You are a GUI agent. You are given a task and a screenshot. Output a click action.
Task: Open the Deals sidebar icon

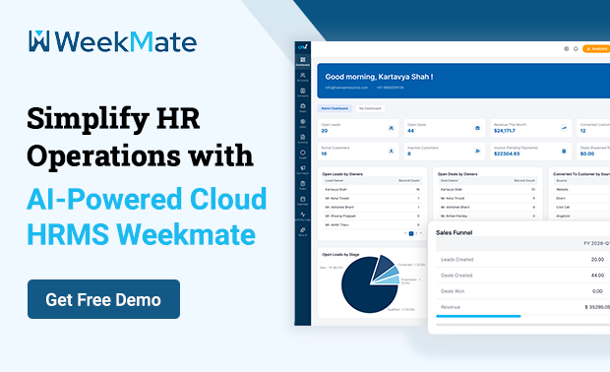[x=303, y=108]
